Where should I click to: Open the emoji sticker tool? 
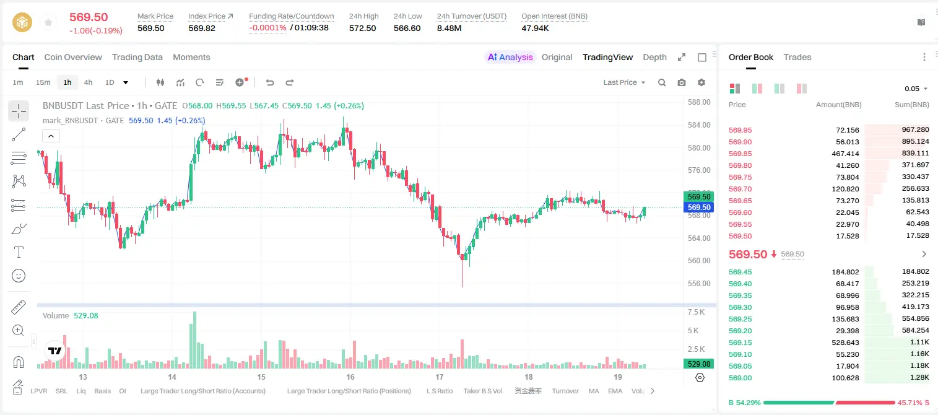pos(19,276)
